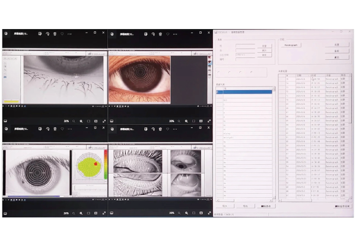Select the fourth radio button in OCULUS filter group
The image size is (356, 237).
251,72
